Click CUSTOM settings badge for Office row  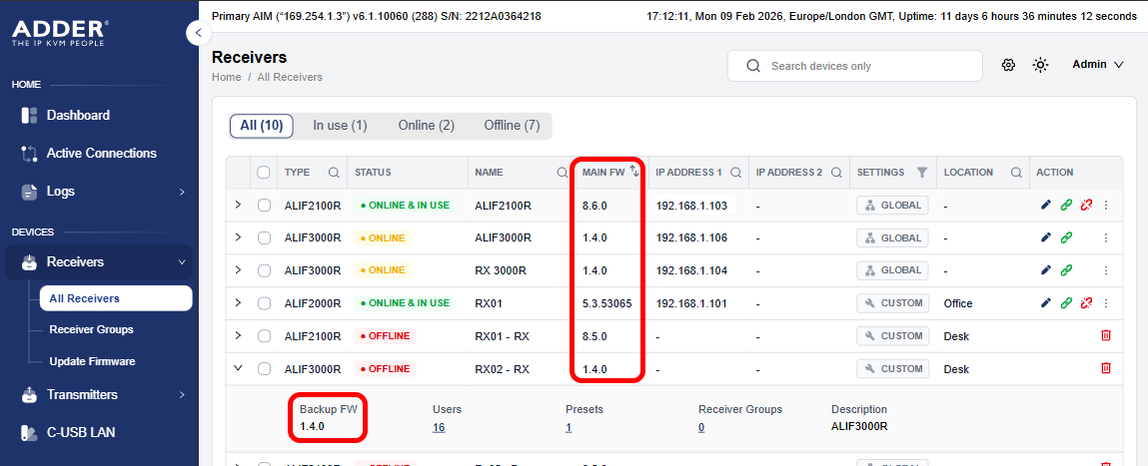pos(892,303)
